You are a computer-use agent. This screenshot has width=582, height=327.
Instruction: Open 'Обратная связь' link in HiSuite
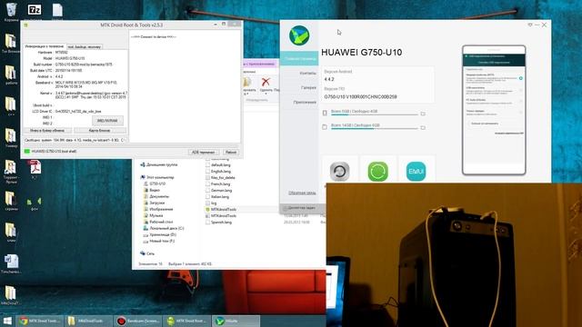[302, 193]
